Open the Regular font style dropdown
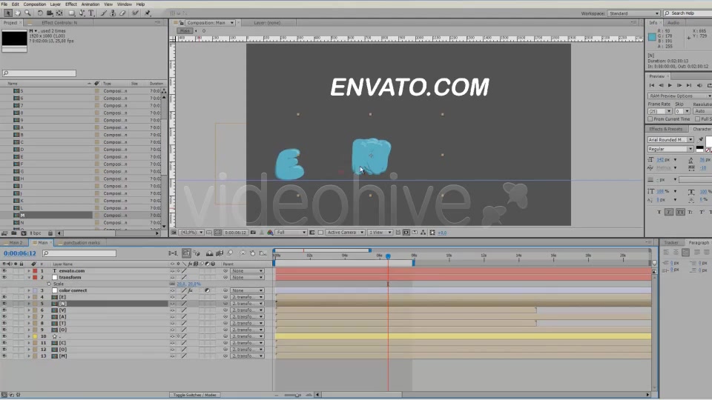This screenshot has height=400, width=712. (670, 149)
